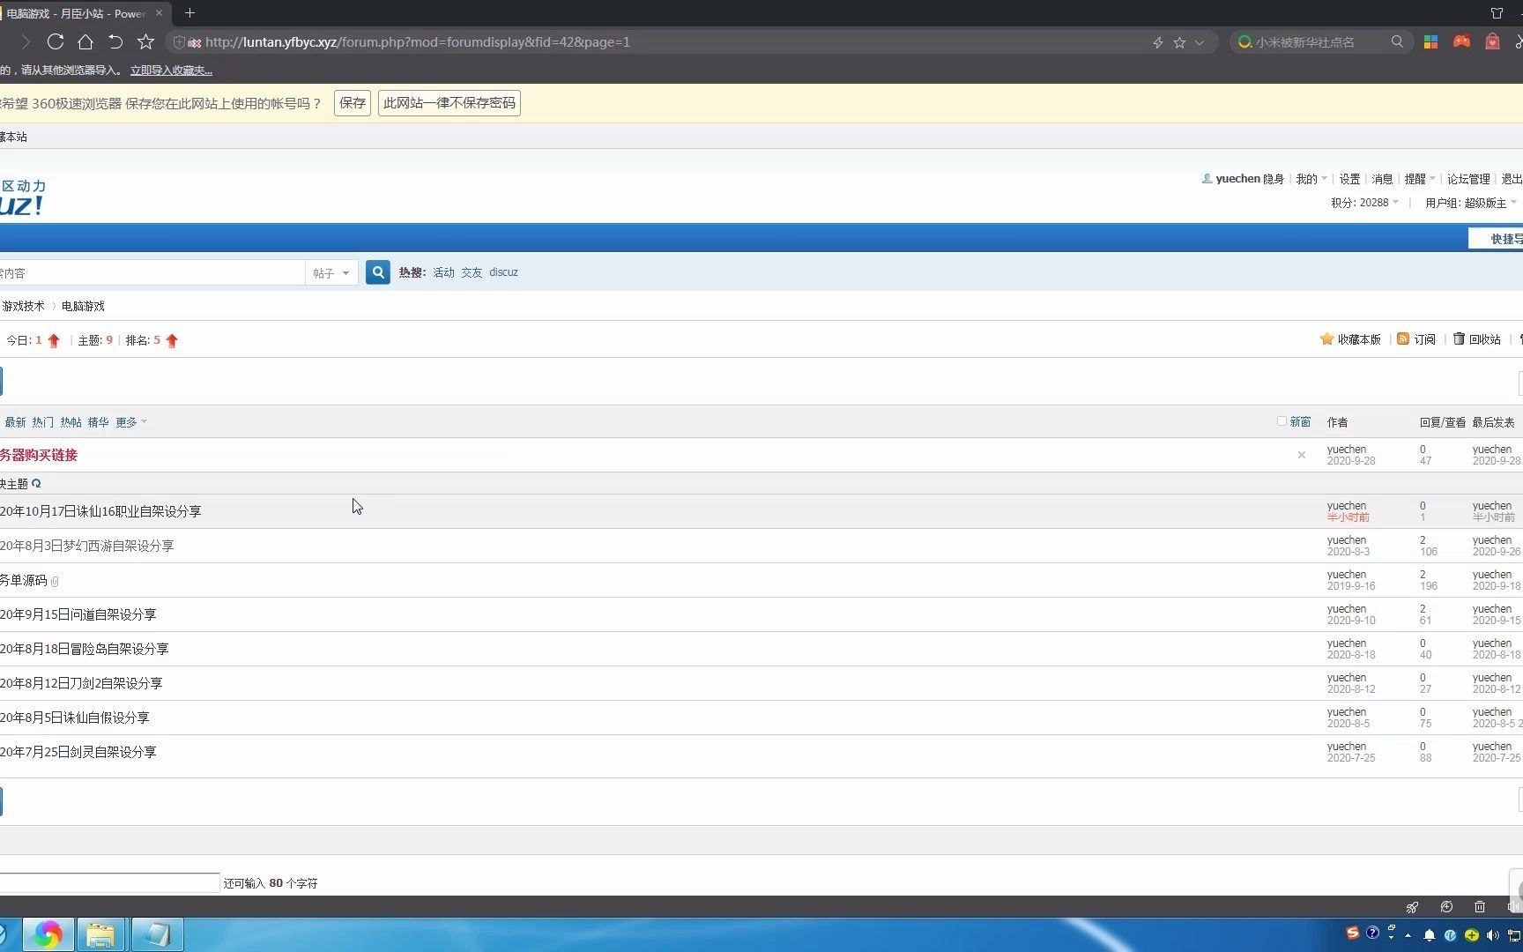
Task: Expand the 用户组: 超级版主 dropdown
Action: pos(1470,203)
